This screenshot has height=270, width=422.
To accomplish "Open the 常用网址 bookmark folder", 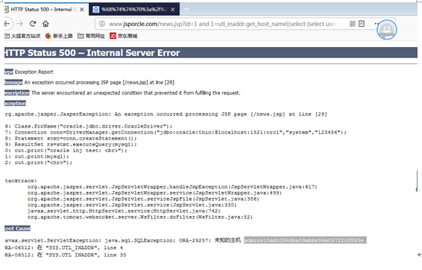I will (x=91, y=36).
